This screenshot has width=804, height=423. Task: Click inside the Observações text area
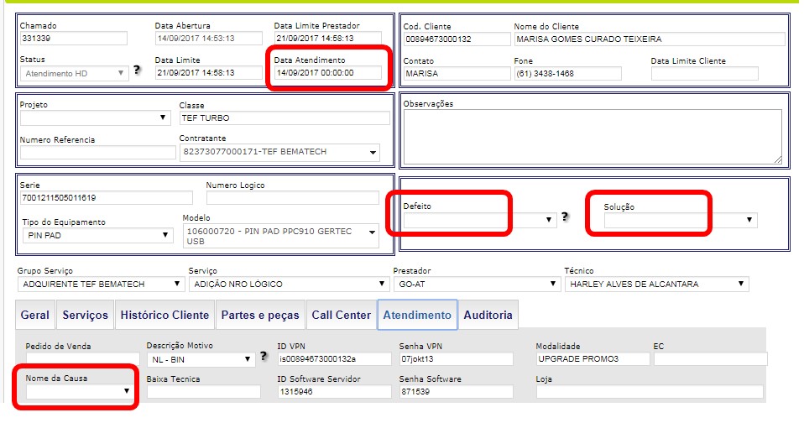[593, 136]
